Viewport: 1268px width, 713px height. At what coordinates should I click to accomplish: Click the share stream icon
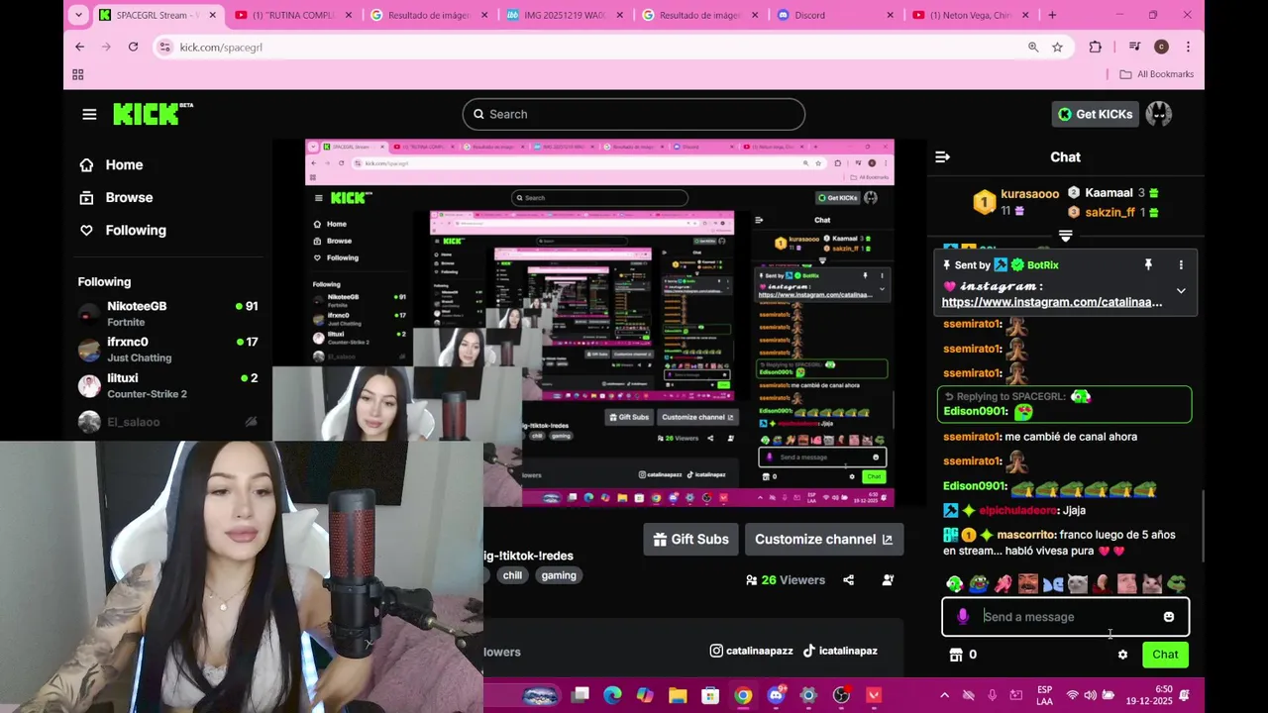pyautogui.click(x=848, y=580)
